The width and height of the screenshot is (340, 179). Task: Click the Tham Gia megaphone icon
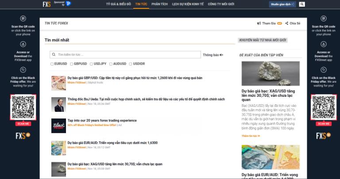coord(259,23)
